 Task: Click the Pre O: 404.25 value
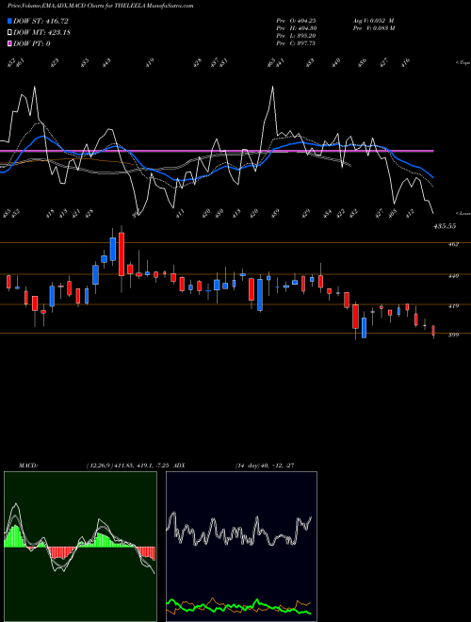pyautogui.click(x=296, y=21)
